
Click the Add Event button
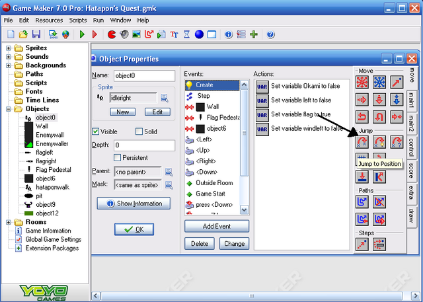pyautogui.click(x=217, y=226)
